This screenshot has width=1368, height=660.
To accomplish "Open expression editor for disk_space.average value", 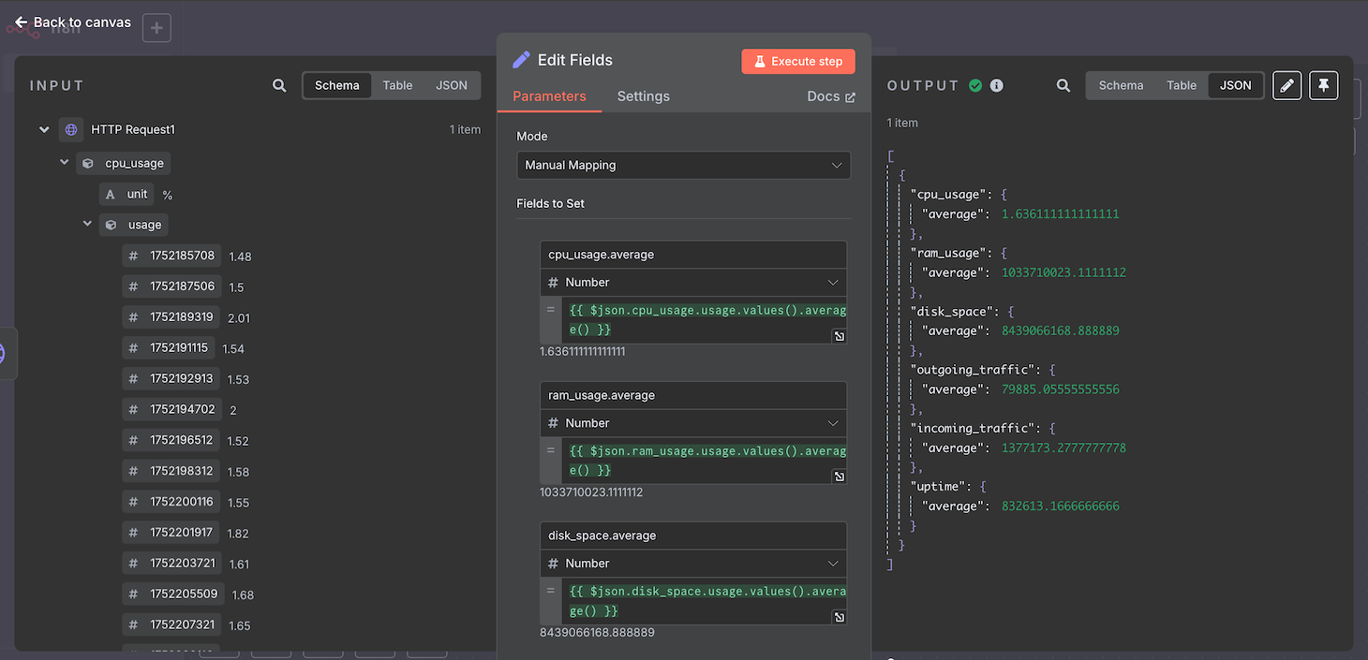I will click(840, 617).
